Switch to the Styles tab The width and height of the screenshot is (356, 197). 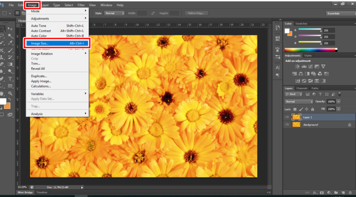pos(308,55)
